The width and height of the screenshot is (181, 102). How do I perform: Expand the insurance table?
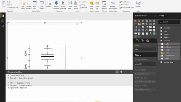[159, 28]
